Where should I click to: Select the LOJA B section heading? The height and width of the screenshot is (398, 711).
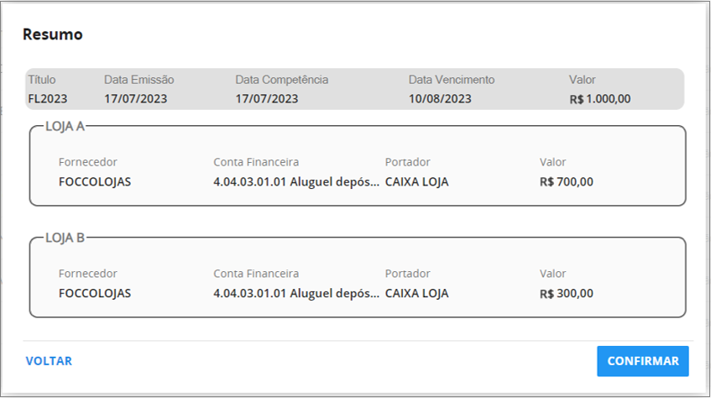click(65, 238)
